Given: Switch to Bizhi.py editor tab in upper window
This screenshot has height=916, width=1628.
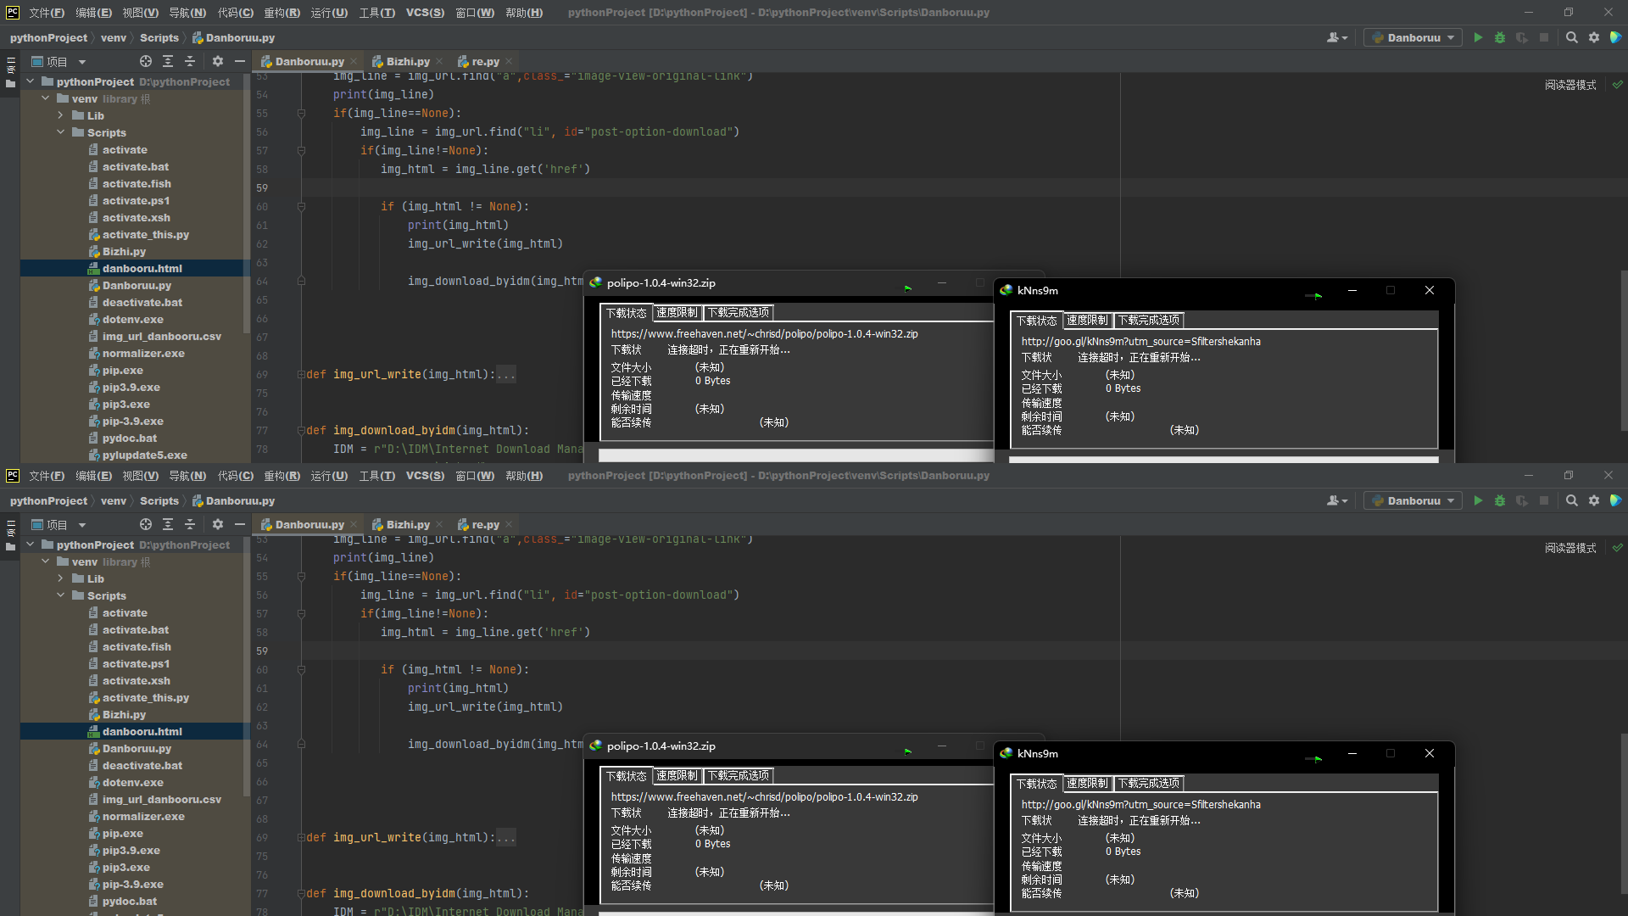Looking at the screenshot, I should 407,61.
